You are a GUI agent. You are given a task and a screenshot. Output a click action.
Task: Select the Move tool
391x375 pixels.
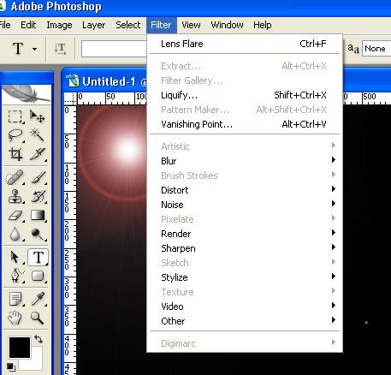point(37,116)
